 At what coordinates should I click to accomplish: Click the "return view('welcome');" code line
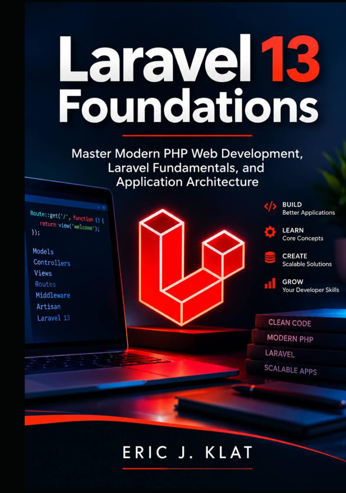[x=70, y=226]
